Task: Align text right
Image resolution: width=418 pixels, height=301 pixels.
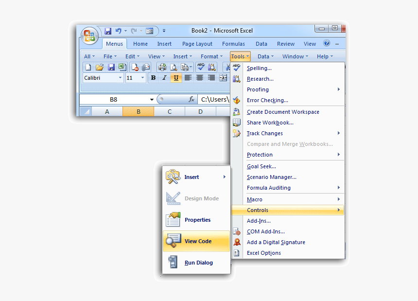Action: click(x=211, y=78)
